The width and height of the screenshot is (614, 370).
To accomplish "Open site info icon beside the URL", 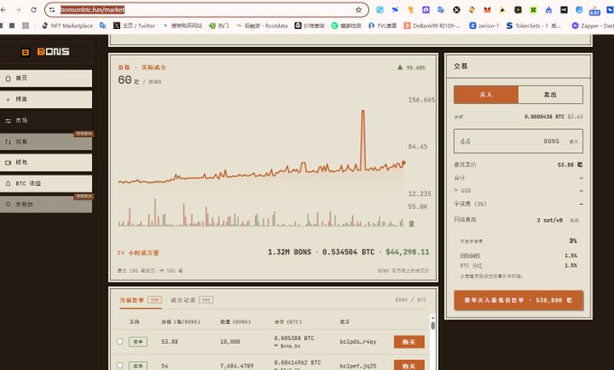I will (x=52, y=10).
